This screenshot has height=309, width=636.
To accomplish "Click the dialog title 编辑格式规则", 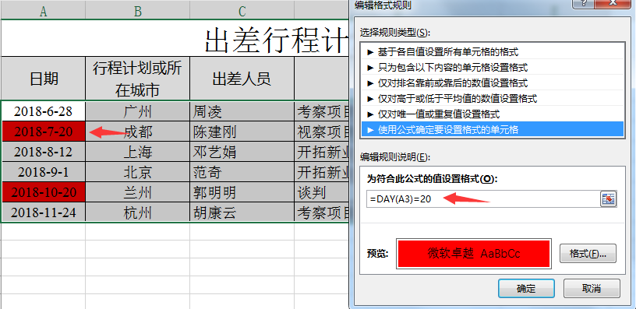I will [x=383, y=5].
